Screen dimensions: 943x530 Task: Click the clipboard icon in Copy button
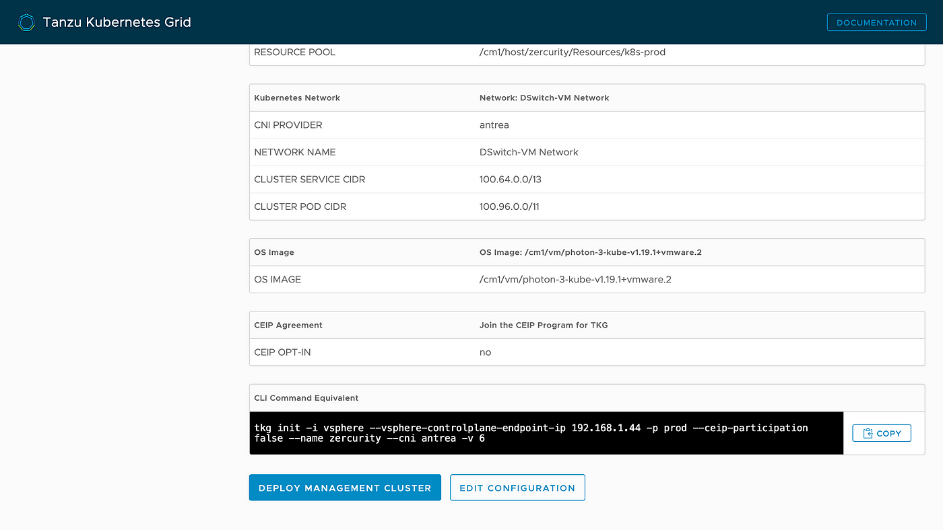pyautogui.click(x=868, y=433)
